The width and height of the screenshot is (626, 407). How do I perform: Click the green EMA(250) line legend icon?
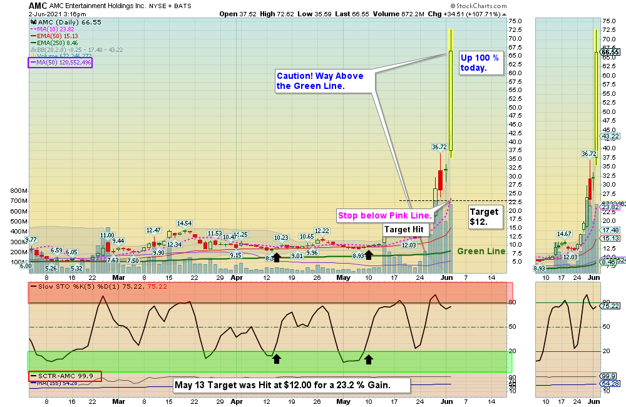(x=33, y=41)
